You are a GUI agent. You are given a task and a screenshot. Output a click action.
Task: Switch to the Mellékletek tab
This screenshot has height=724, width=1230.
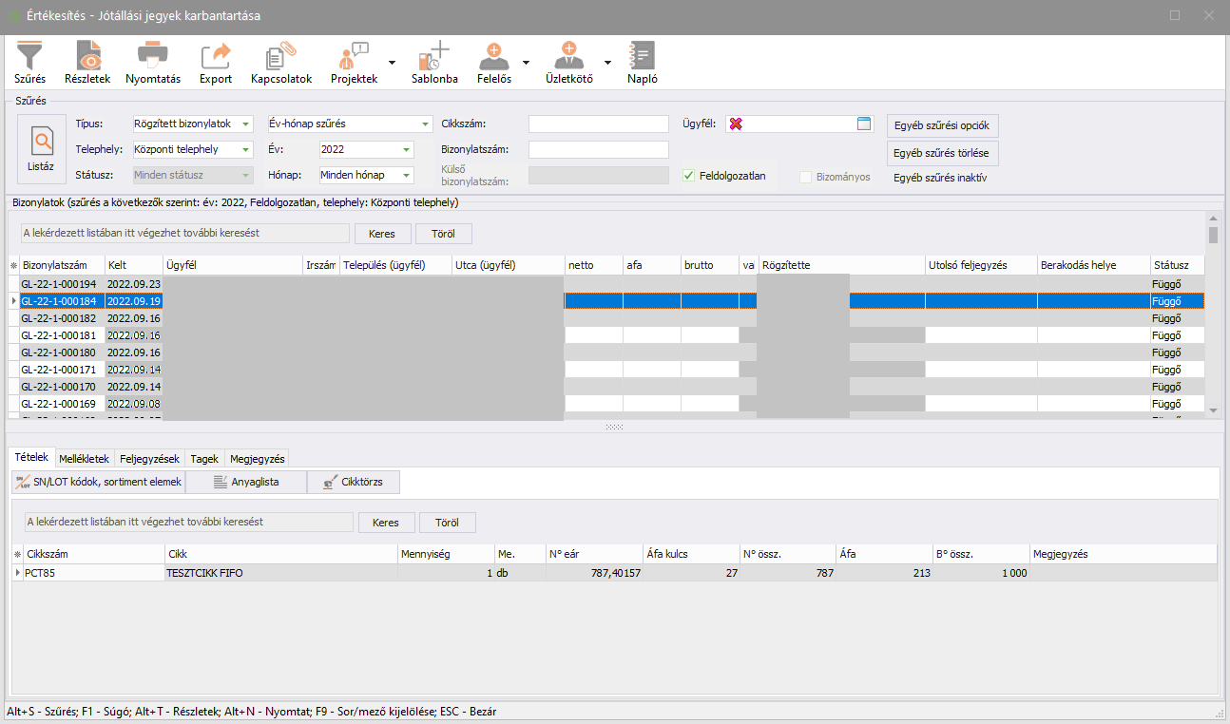pyautogui.click(x=85, y=458)
